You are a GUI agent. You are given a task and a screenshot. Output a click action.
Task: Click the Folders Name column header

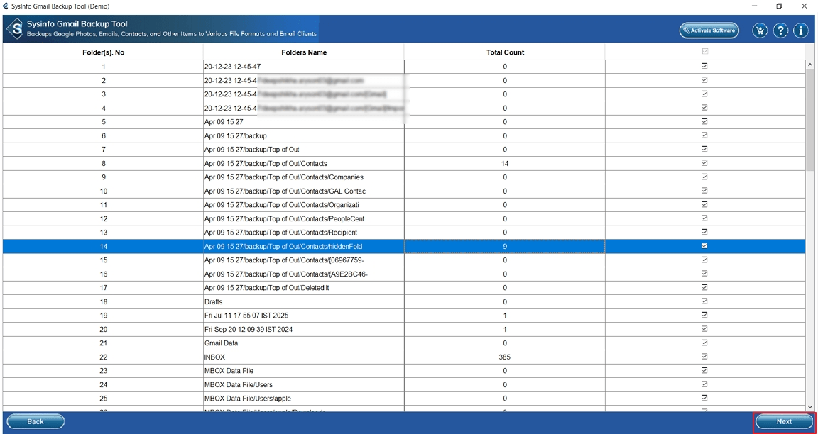pos(304,52)
